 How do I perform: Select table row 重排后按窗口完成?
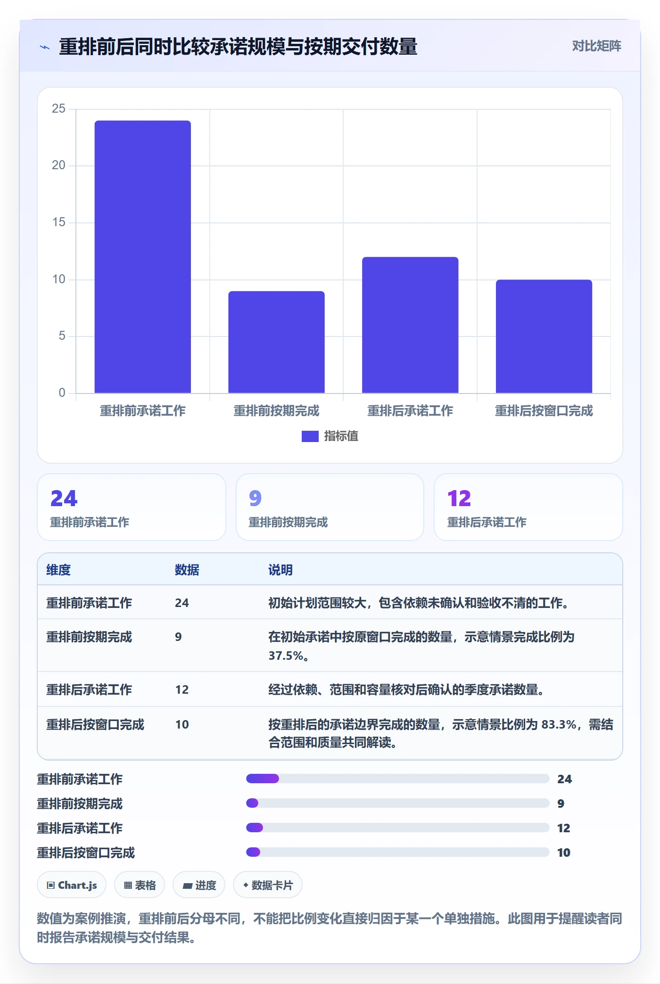coord(330,733)
